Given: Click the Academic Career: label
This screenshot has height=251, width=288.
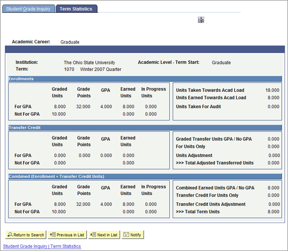Looking at the screenshot, I should point(31,42).
